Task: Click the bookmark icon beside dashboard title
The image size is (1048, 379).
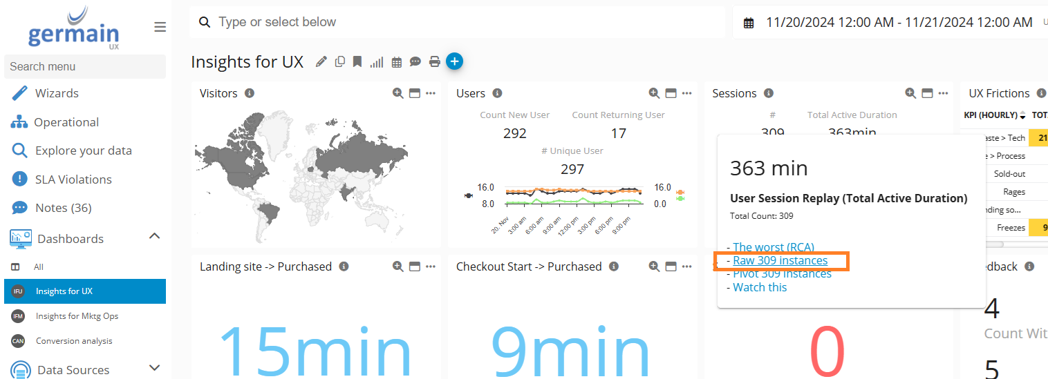Action: pyautogui.click(x=357, y=62)
